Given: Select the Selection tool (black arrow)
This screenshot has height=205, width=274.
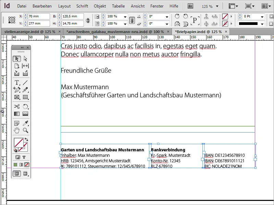Looking at the screenshot, I should 17,59.
